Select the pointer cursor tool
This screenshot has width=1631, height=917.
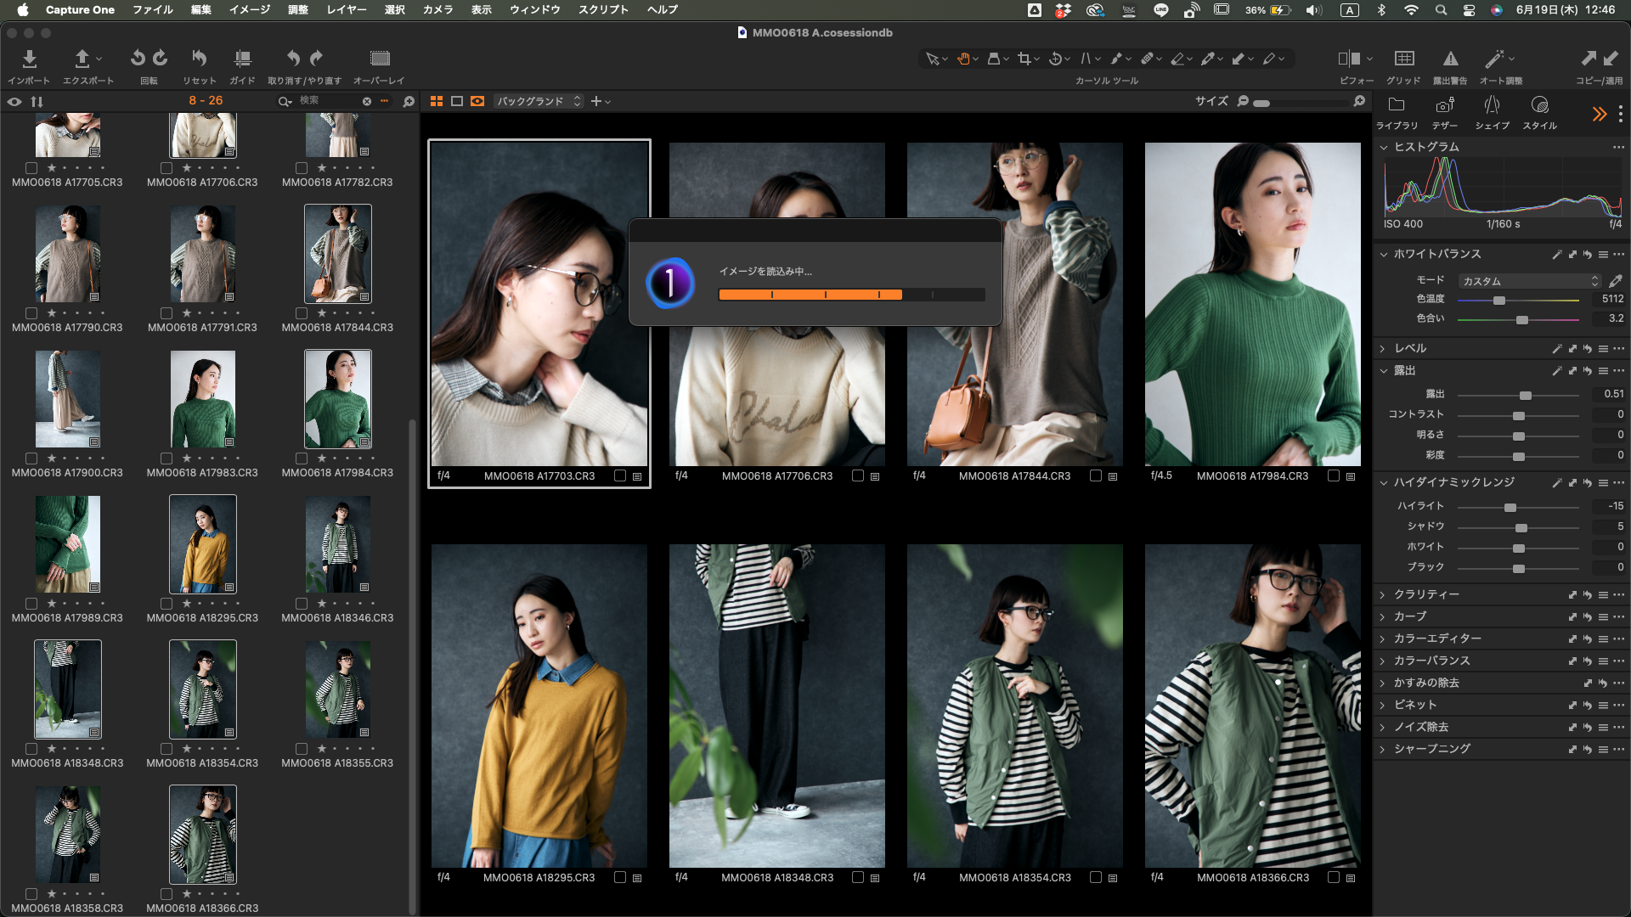click(x=932, y=59)
